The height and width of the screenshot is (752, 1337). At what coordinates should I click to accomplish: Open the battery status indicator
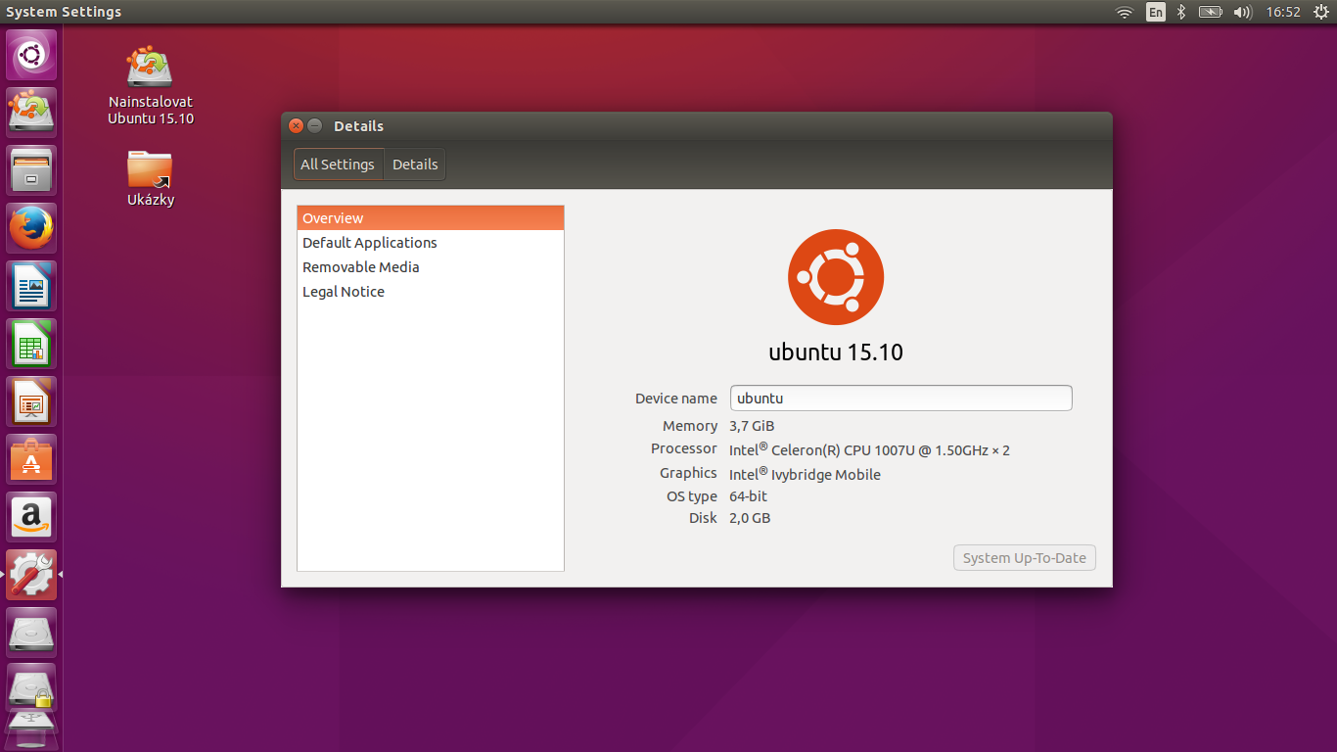tap(1211, 12)
